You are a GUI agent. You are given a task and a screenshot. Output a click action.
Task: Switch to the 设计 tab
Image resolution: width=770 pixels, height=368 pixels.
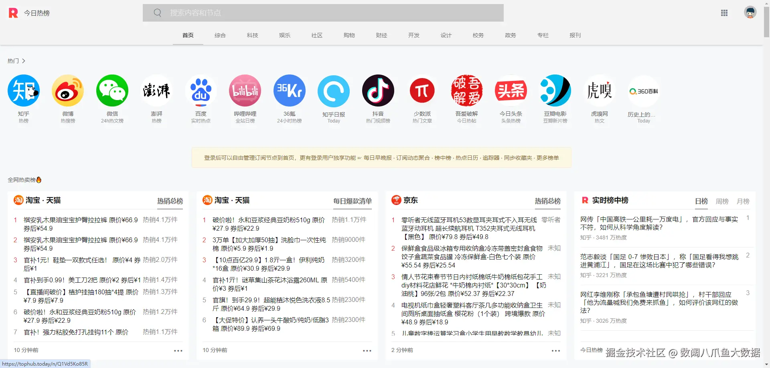pos(446,35)
